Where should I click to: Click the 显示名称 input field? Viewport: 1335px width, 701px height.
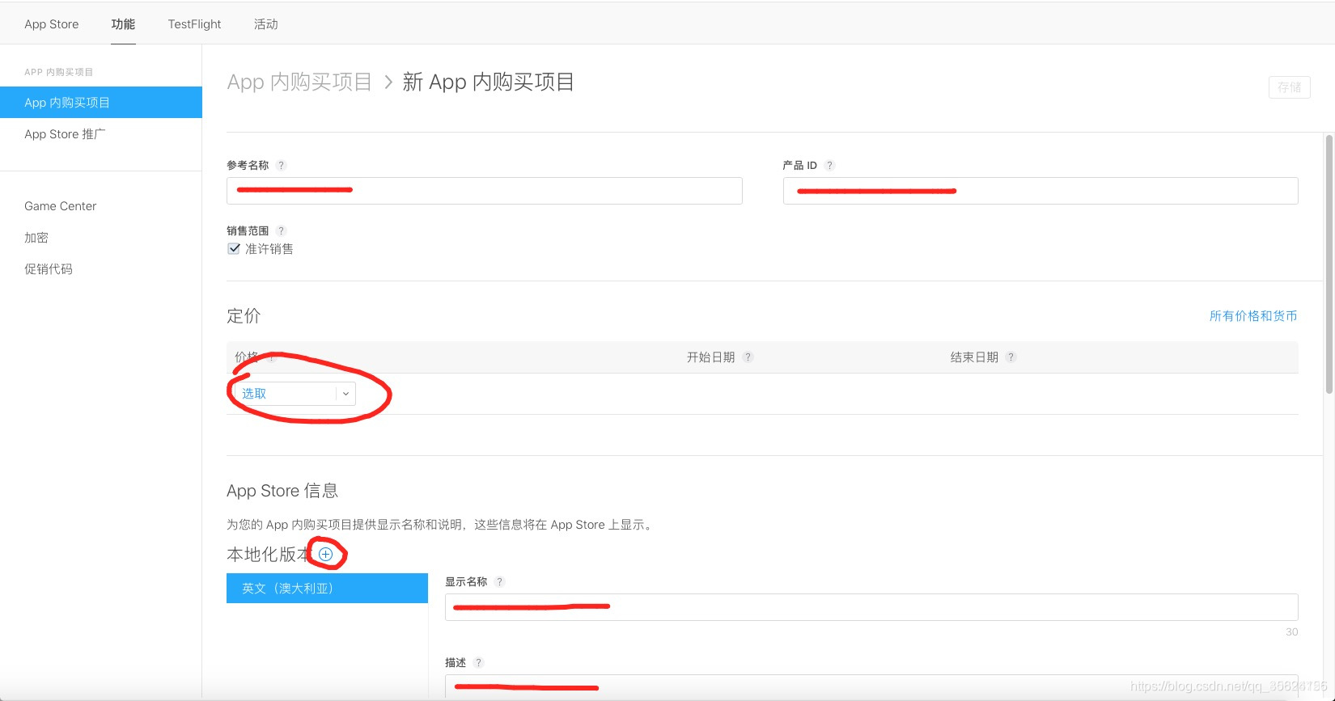point(871,607)
